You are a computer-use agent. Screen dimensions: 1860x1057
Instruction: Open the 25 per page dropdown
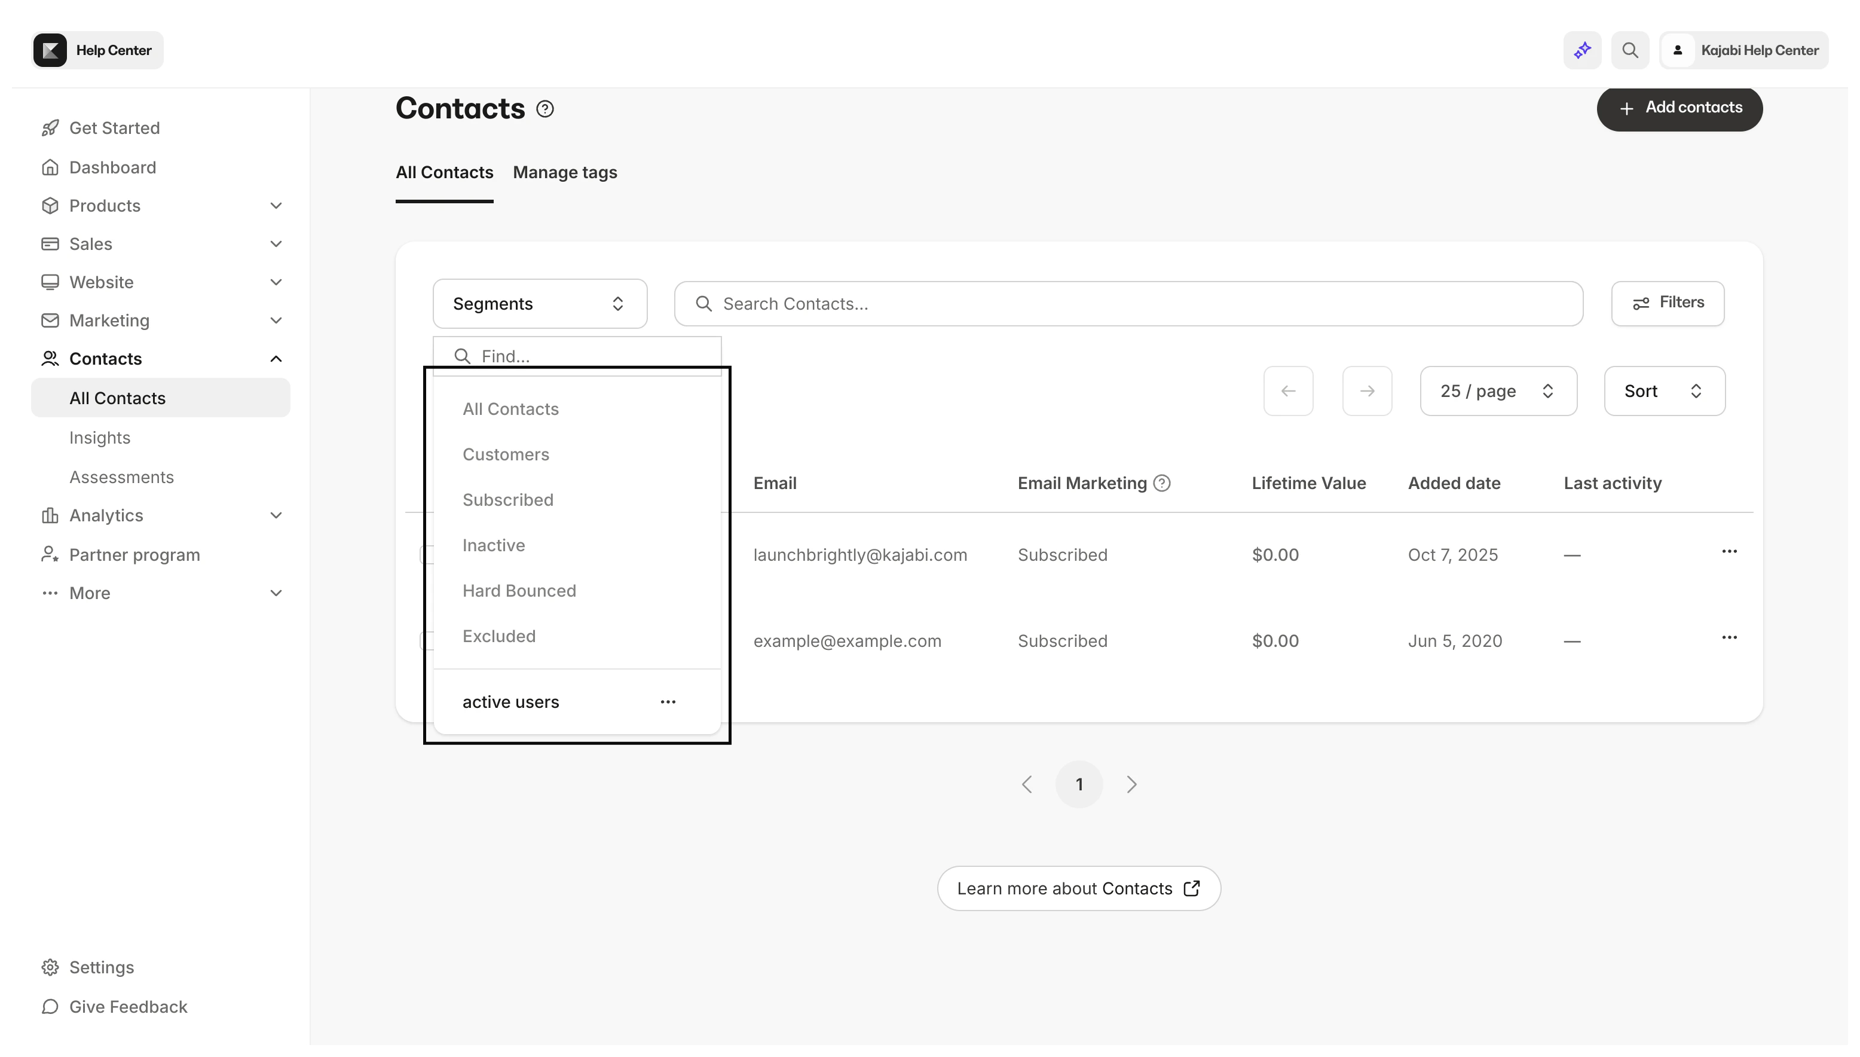pyautogui.click(x=1497, y=390)
